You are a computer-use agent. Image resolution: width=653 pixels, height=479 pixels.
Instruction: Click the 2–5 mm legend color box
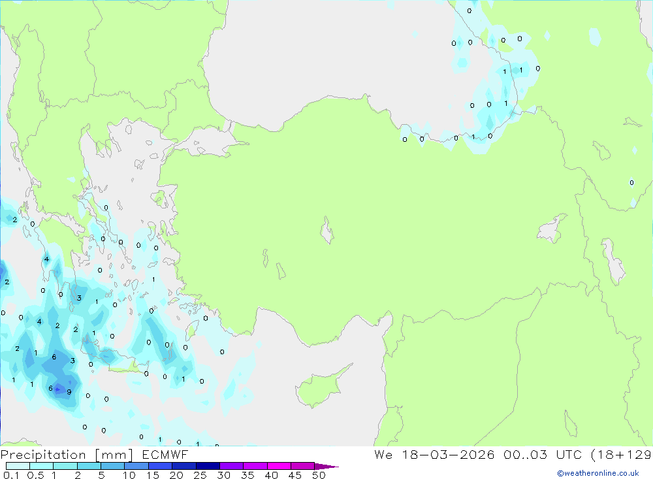[89, 466]
